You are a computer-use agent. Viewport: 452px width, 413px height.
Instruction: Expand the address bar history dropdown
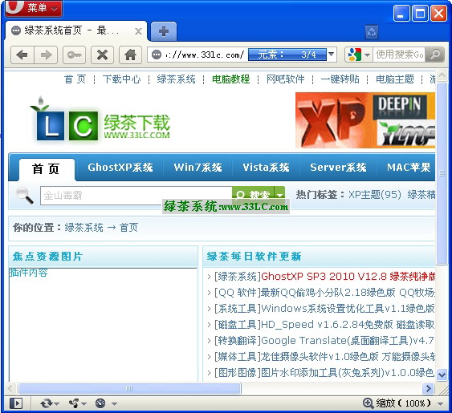pyautogui.click(x=332, y=55)
